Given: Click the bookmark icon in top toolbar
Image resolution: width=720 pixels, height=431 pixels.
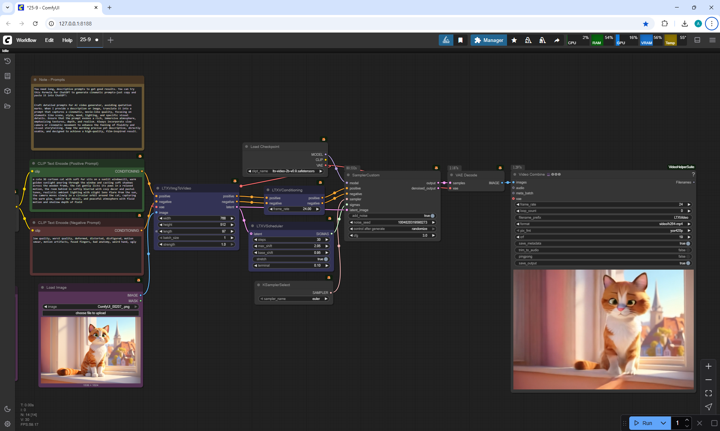Looking at the screenshot, I should 460,40.
